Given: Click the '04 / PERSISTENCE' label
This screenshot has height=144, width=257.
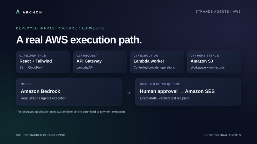Looking at the screenshot, I should [x=205, y=56].
